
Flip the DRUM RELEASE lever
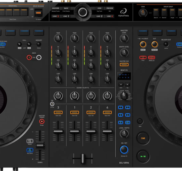(x=38, y=13)
